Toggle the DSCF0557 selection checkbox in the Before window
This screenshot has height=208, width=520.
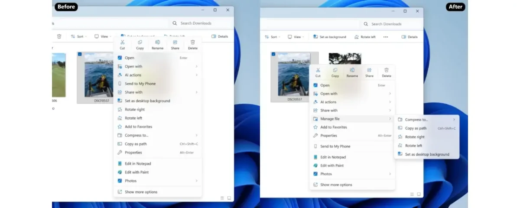click(x=79, y=55)
